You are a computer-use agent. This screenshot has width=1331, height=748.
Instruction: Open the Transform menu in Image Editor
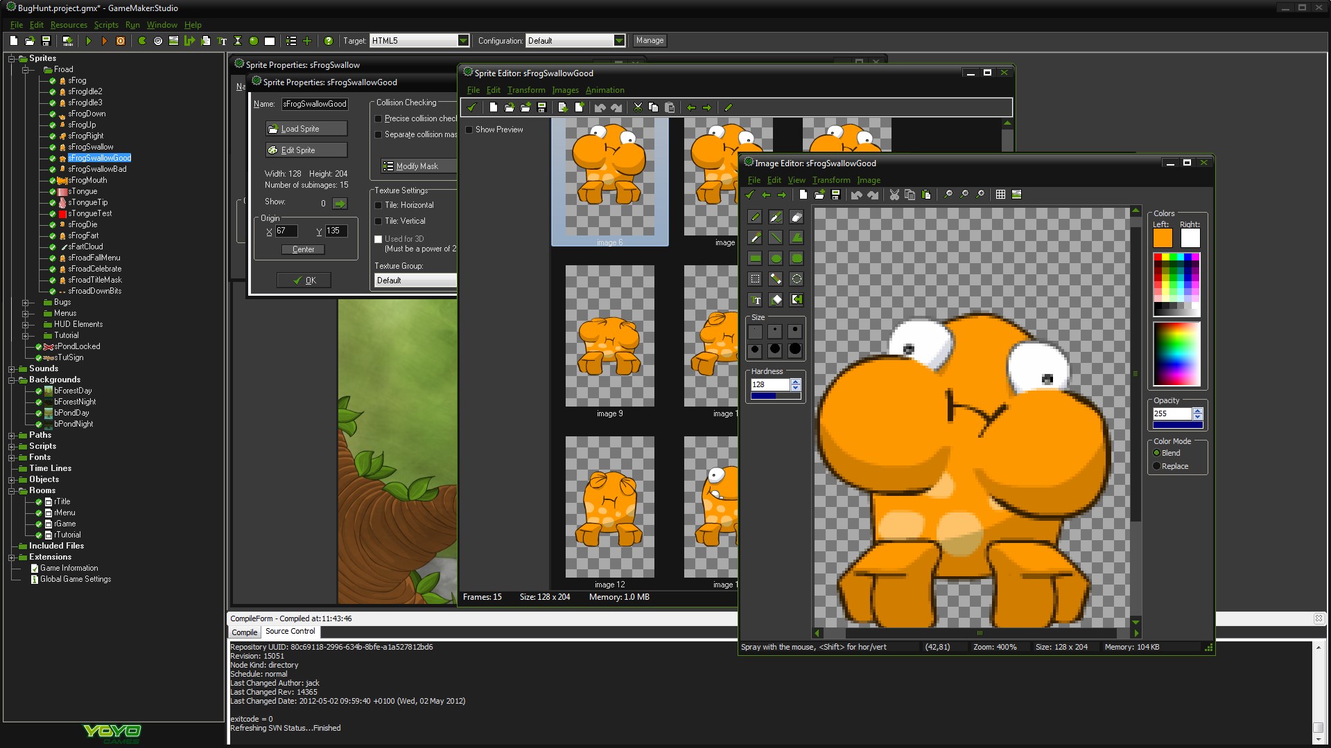point(829,179)
